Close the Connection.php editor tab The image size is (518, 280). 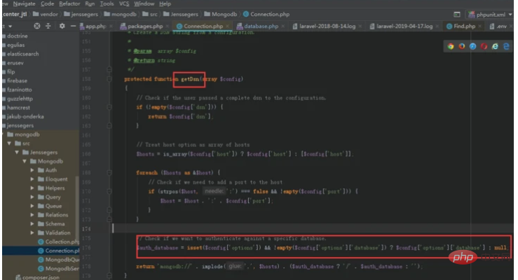(228, 27)
